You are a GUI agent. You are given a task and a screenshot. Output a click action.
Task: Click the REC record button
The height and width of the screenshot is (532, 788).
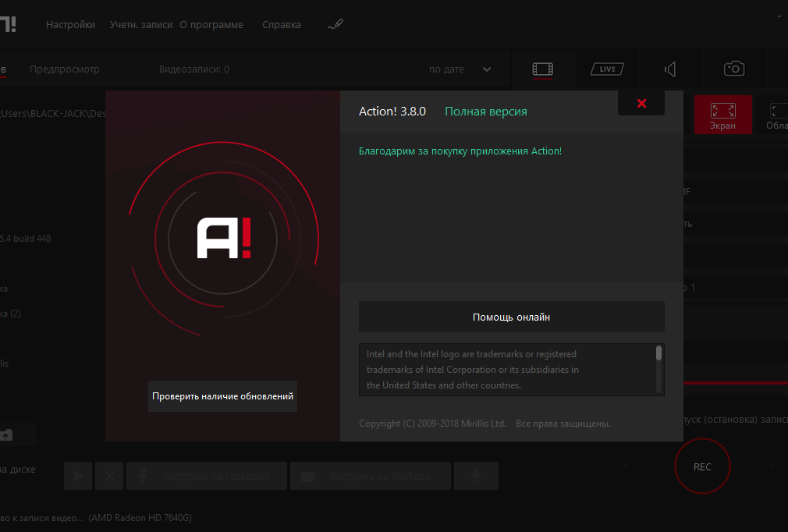[702, 466]
